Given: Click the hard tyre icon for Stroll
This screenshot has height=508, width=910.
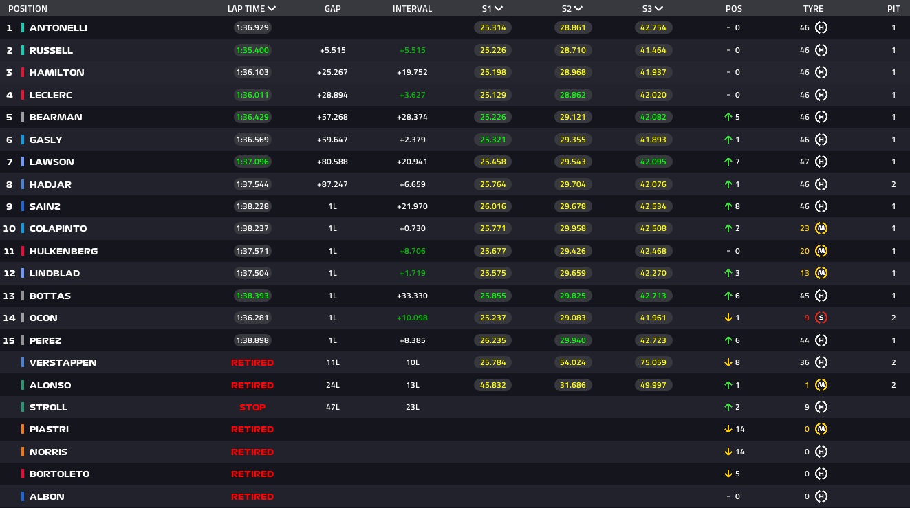Looking at the screenshot, I should [821, 408].
